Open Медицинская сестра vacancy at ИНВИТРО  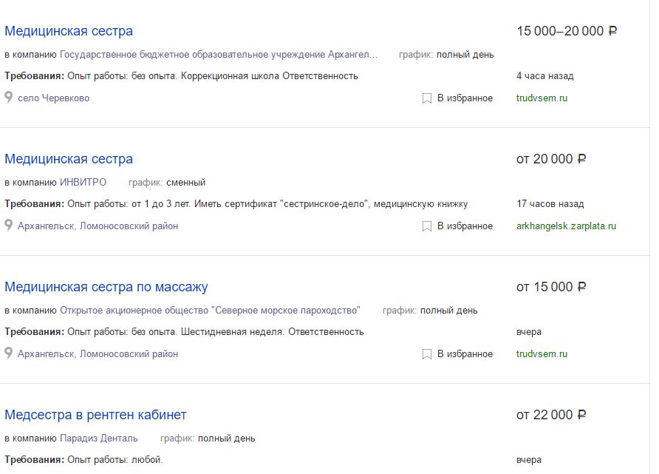pyautogui.click(x=69, y=159)
